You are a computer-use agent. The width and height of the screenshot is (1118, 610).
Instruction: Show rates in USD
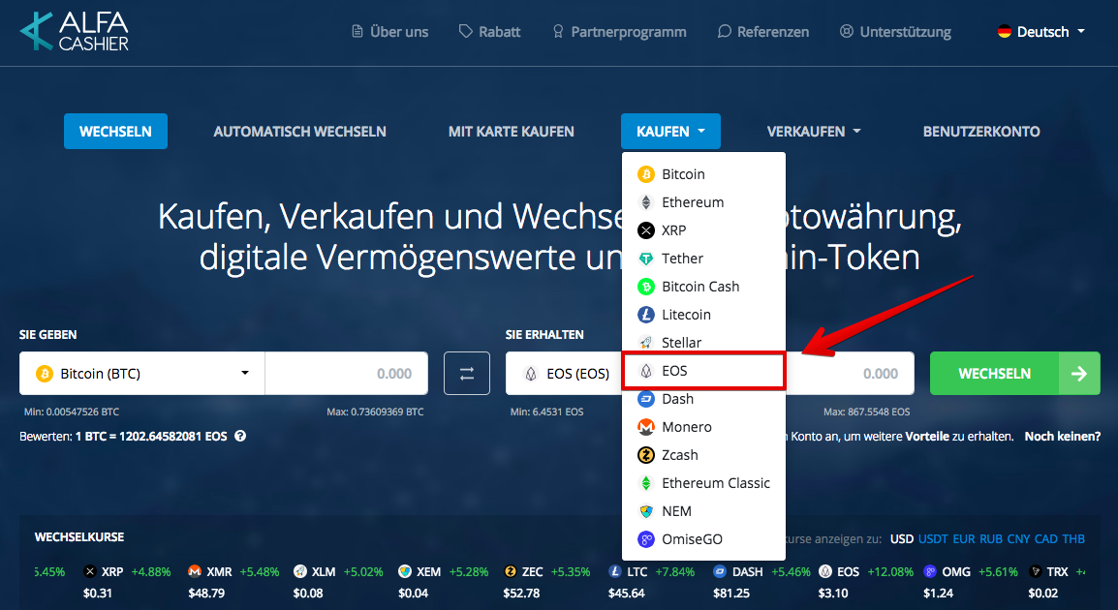click(901, 538)
